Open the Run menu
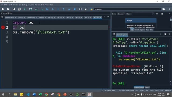Image resolution: width=172 pixels, height=97 pixels. point(20,5)
